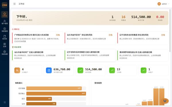This screenshot has height=107, width=172.
Task: Open 知识库 in the sidebar
Action: pos(5,37)
